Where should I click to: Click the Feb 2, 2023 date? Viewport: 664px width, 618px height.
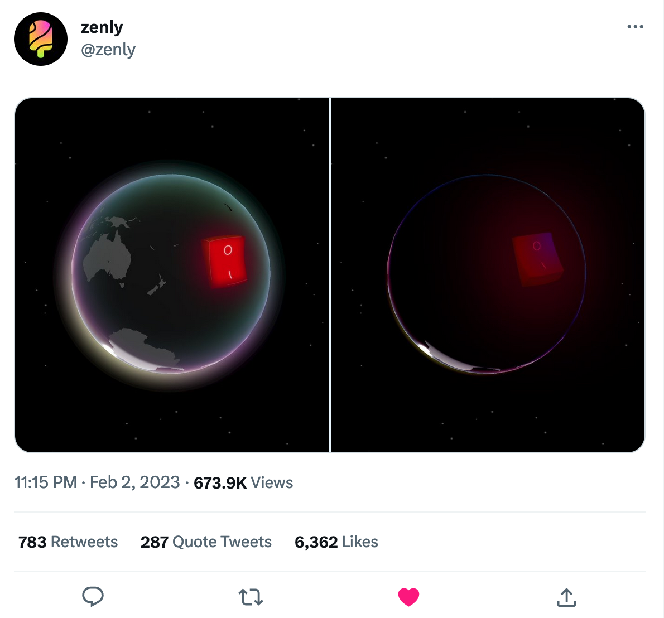(x=134, y=482)
